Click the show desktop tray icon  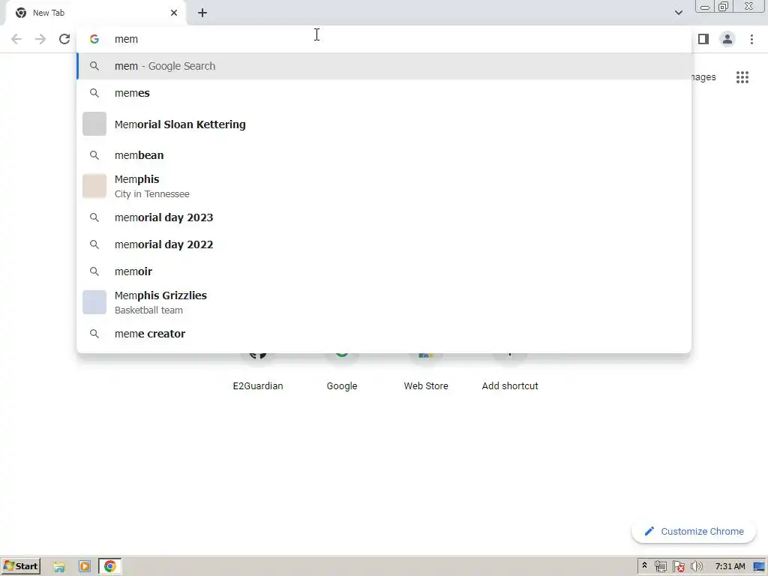click(759, 567)
